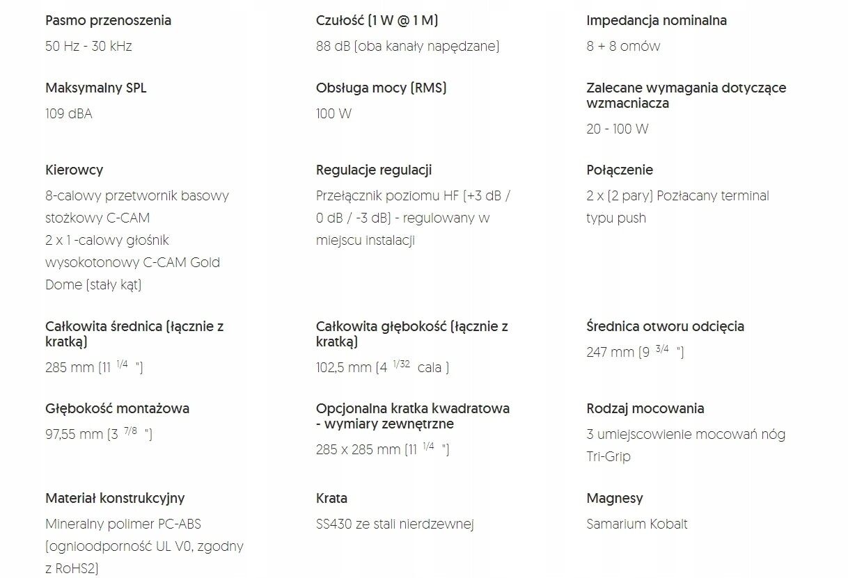This screenshot has width=848, height=578.
Task: Select the SS430 ze stali nierdzewnej text
Action: tap(395, 524)
